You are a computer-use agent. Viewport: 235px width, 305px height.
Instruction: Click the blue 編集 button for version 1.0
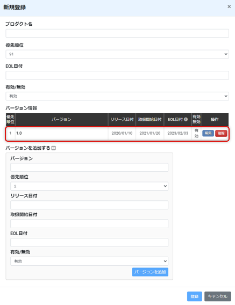click(x=208, y=133)
